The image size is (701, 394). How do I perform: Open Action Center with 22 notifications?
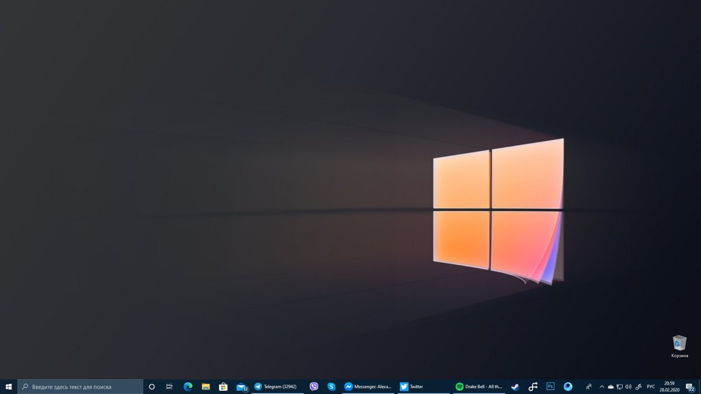690,386
